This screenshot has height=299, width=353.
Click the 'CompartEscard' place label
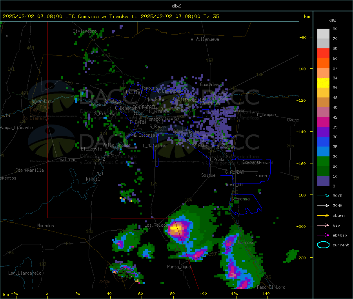[258, 162]
